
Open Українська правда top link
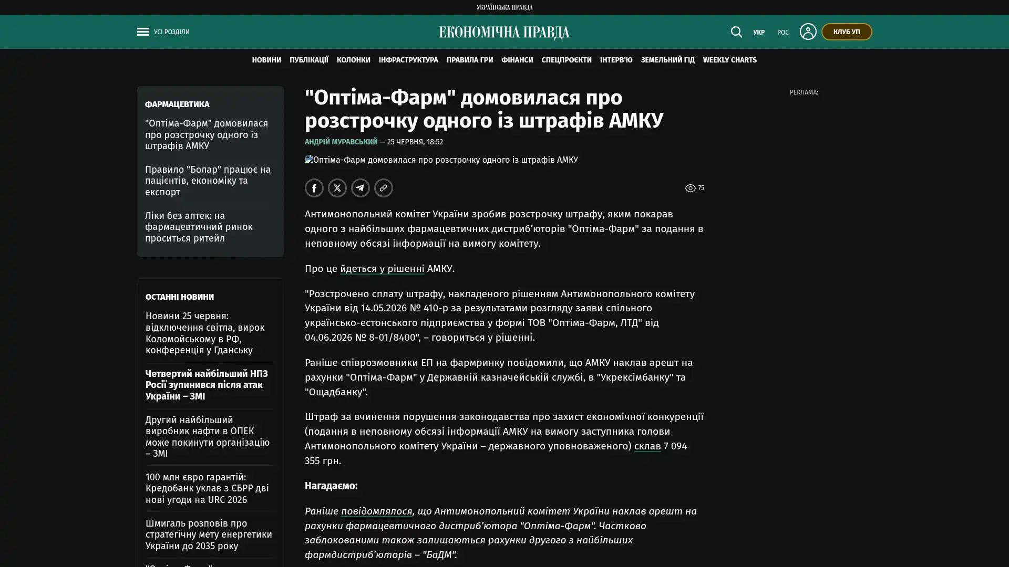pyautogui.click(x=504, y=7)
